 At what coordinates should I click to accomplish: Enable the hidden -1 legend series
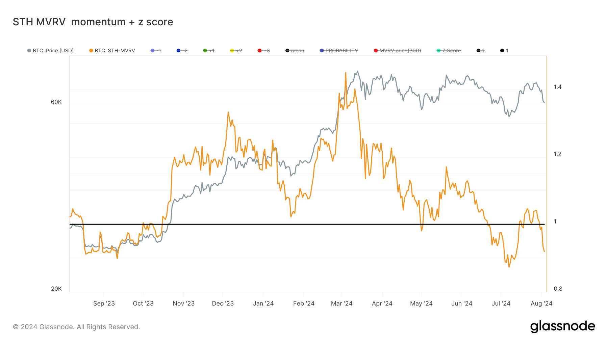tap(156, 51)
